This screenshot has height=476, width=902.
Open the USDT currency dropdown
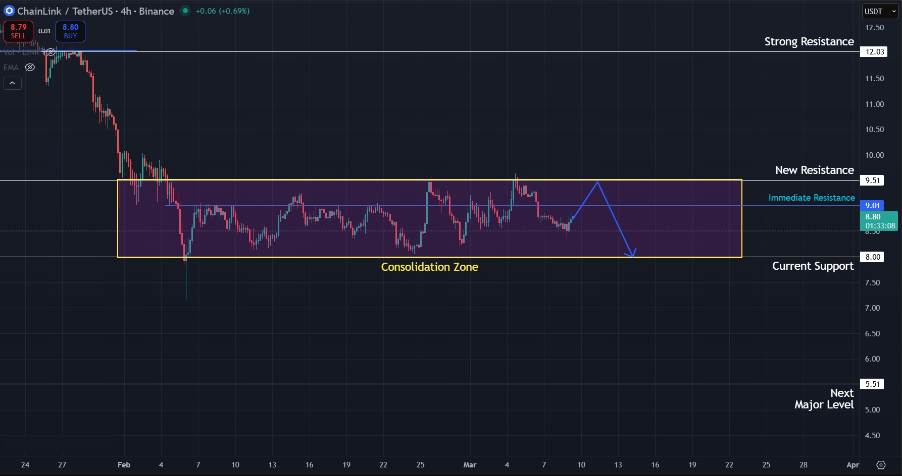[x=879, y=11]
